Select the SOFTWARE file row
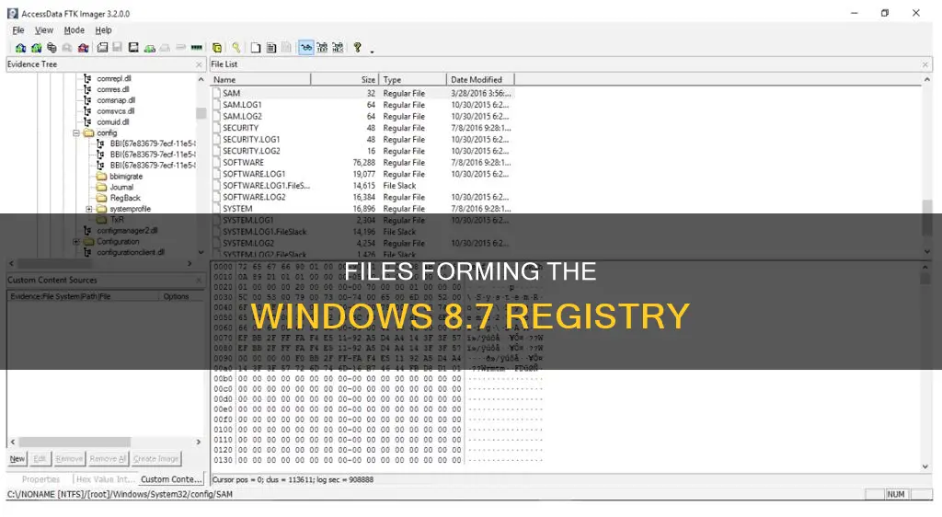Viewport: 942px width, 517px height. coord(362,163)
